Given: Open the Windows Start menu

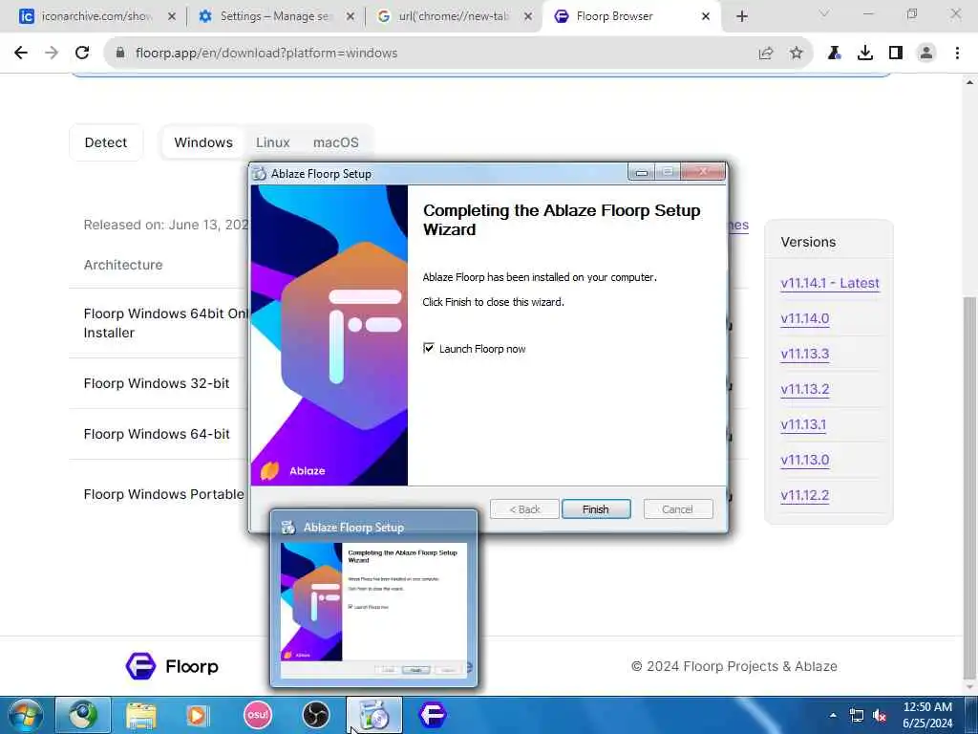Looking at the screenshot, I should click(x=25, y=715).
